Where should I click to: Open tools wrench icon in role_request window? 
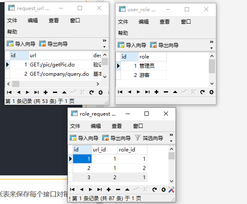click(x=171, y=189)
